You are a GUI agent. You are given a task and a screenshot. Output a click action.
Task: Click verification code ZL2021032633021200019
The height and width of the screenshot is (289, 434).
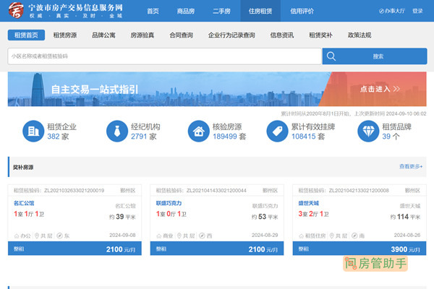(x=75, y=190)
